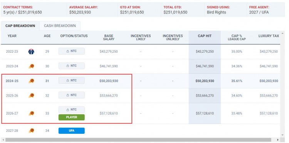The width and height of the screenshot is (289, 143).
Task: Click the NTC badge for 2023-24
Action: point(72,66)
